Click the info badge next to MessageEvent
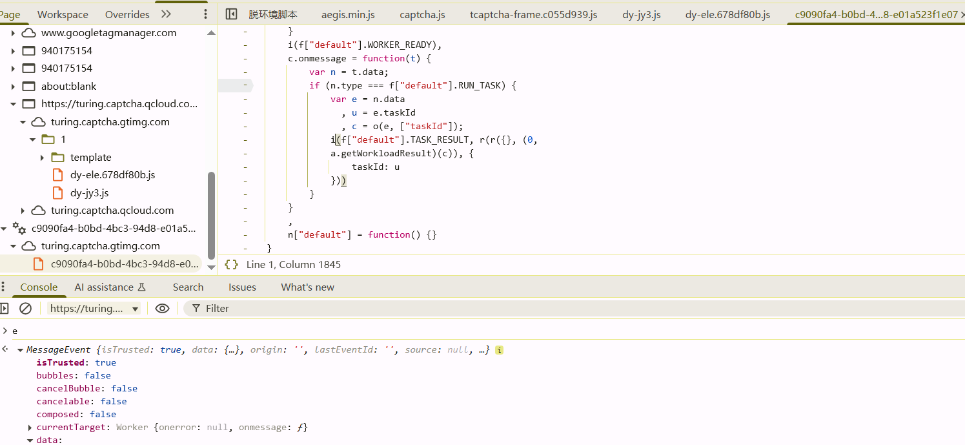The height and width of the screenshot is (445, 965). point(499,350)
